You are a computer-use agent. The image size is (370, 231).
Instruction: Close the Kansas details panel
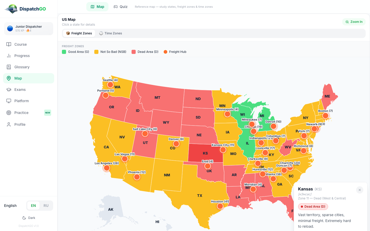coord(360,190)
